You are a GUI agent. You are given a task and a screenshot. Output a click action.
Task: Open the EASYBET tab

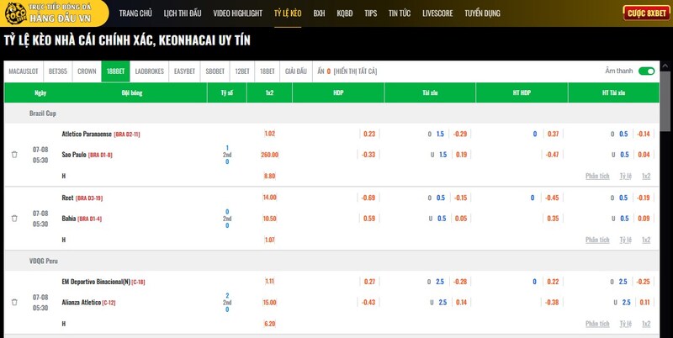point(184,71)
